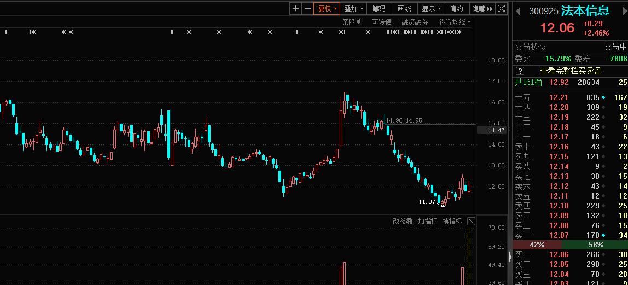
Task: Click 交易中 trading status
Action: (x=615, y=47)
